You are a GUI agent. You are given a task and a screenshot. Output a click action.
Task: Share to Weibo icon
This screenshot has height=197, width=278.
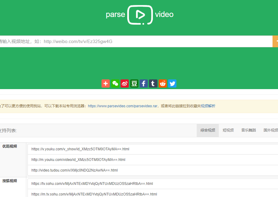tap(124, 83)
